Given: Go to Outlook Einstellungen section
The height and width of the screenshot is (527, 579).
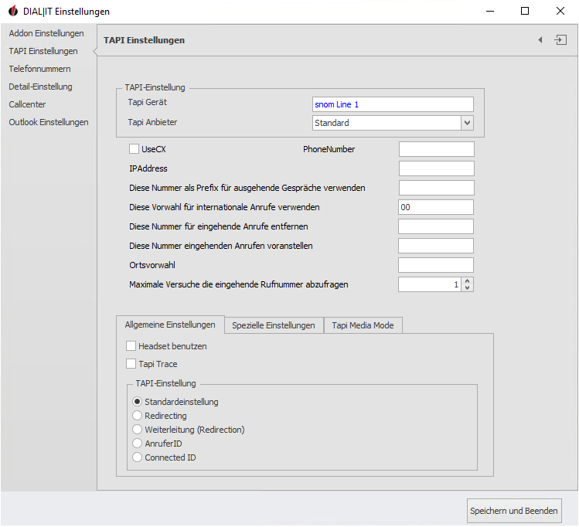Looking at the screenshot, I should (x=49, y=122).
